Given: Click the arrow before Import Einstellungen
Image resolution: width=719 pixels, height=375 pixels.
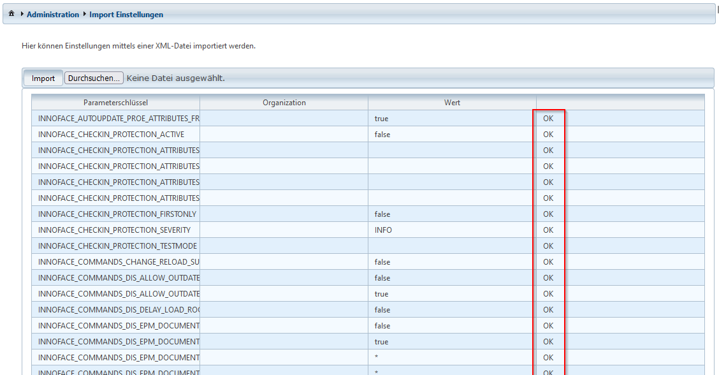Looking at the screenshot, I should pyautogui.click(x=84, y=14).
